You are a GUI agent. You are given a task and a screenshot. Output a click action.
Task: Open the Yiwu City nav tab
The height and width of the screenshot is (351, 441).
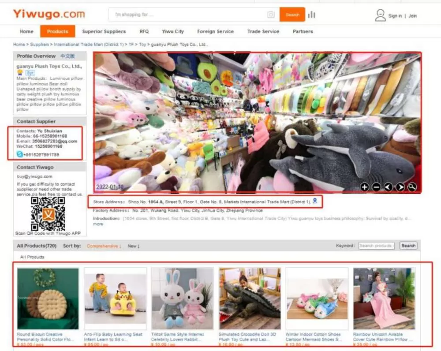click(x=173, y=31)
